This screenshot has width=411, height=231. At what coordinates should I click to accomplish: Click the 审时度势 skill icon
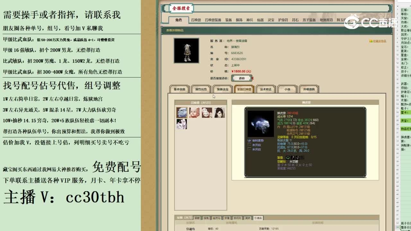tap(249, 141)
